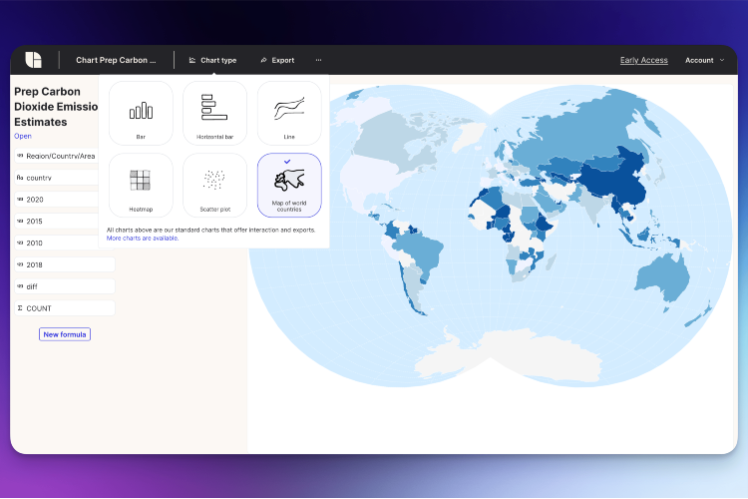Select the country field
The height and width of the screenshot is (499, 748).
[x=56, y=178]
